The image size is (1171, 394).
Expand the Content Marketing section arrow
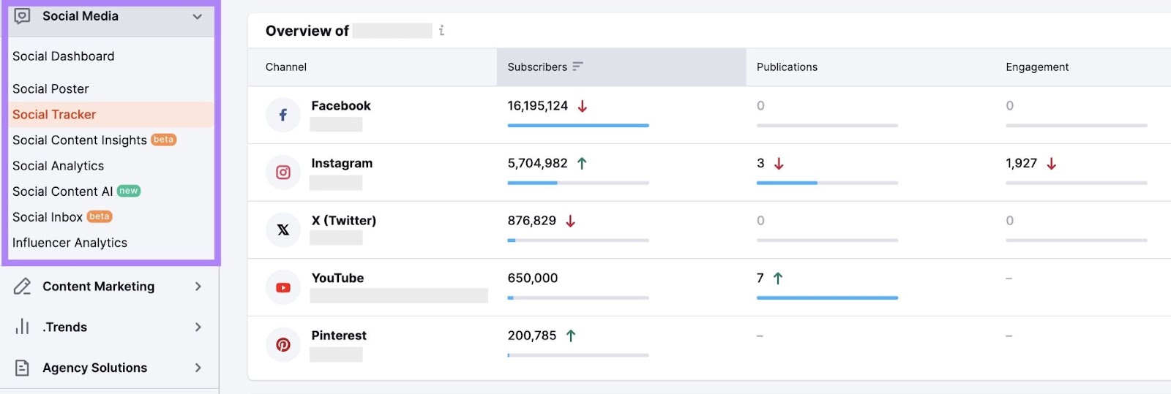pos(198,287)
